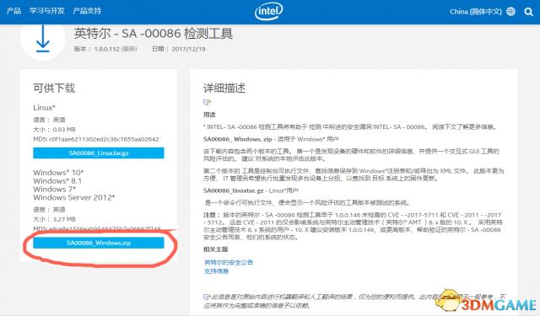Click the Intel logo in header
540x316 pixels.
pos(269,11)
